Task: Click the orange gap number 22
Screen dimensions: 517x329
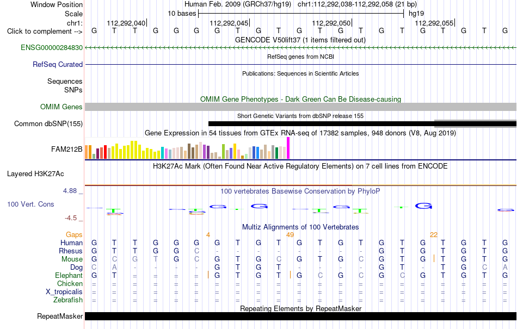Action: 434,235
